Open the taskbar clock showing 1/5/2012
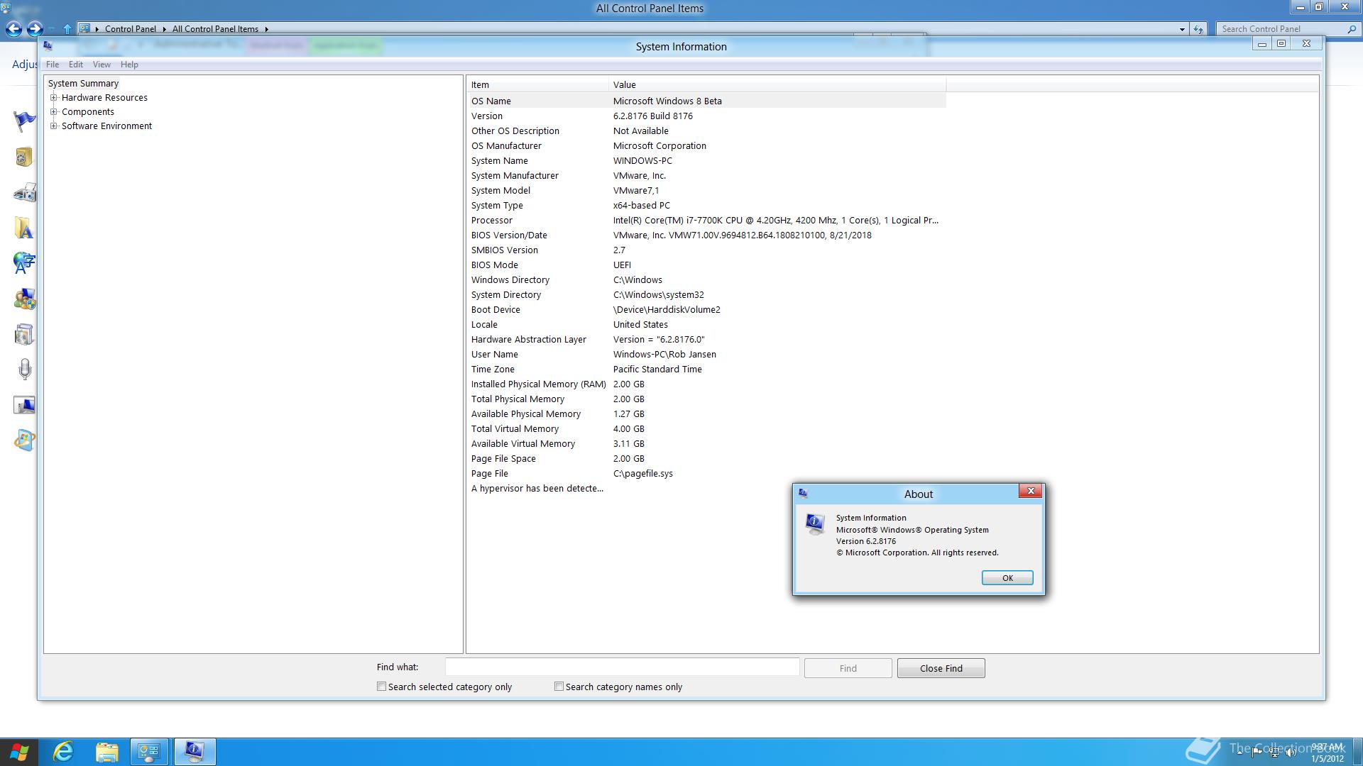The width and height of the screenshot is (1363, 766). 1327,753
